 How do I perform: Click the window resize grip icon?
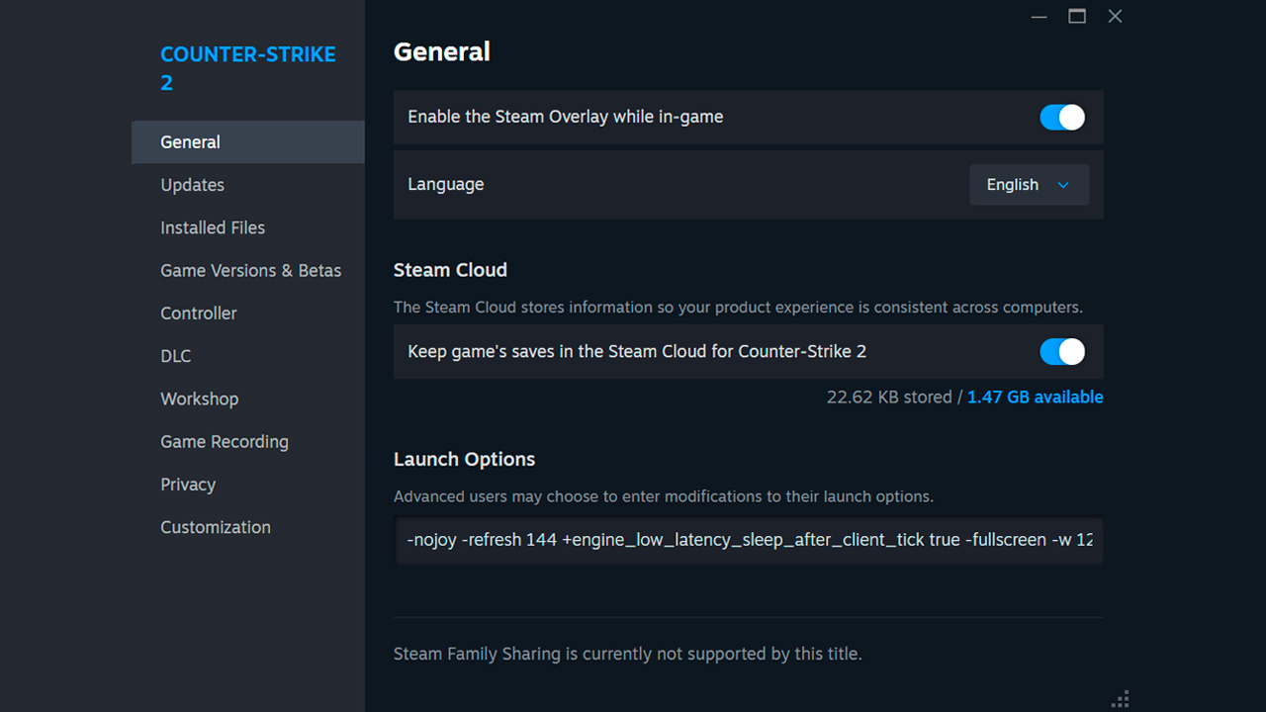1121,699
